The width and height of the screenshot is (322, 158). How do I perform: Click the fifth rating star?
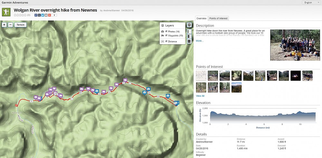[x=25, y=15]
